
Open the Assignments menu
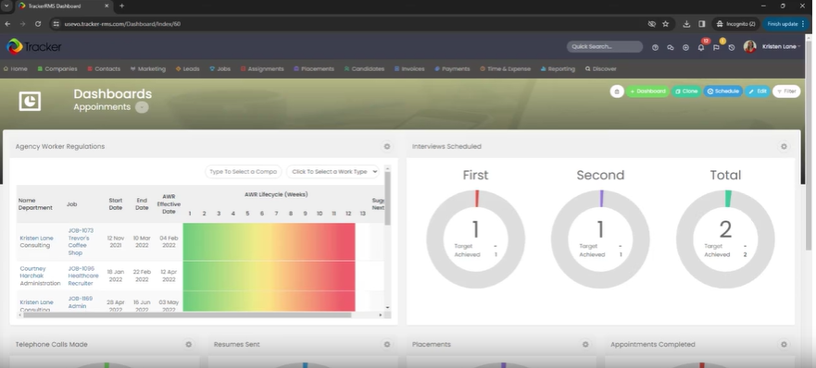pos(262,68)
